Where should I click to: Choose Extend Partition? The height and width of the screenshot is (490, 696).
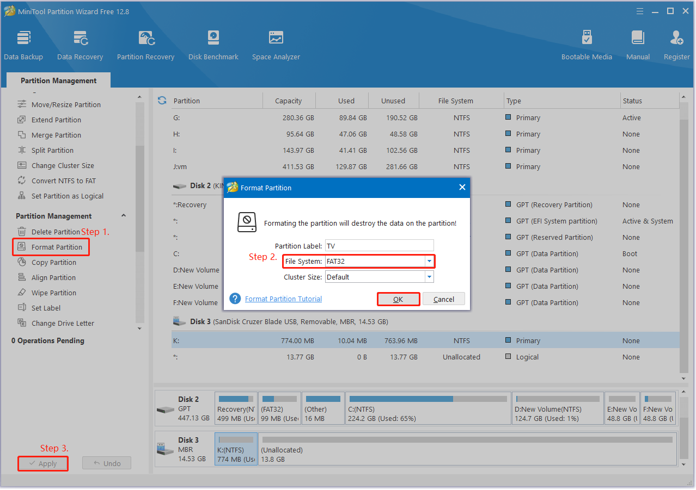coord(56,120)
